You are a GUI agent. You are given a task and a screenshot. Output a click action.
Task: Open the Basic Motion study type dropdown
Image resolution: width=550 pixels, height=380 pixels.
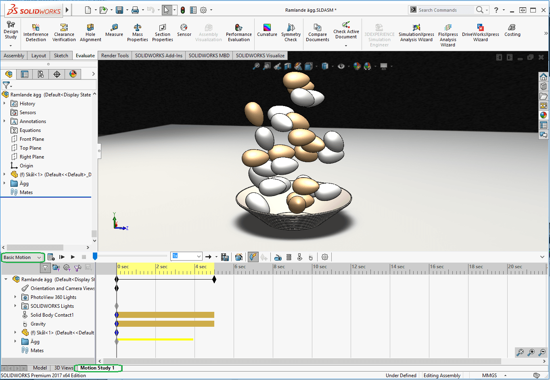23,257
